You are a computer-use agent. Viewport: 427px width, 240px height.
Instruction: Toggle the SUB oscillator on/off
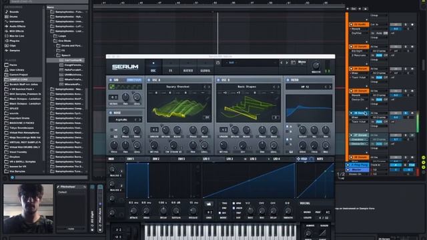(x=111, y=80)
